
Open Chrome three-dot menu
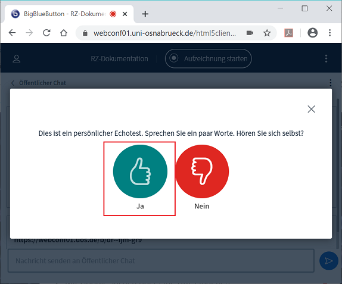click(x=330, y=33)
